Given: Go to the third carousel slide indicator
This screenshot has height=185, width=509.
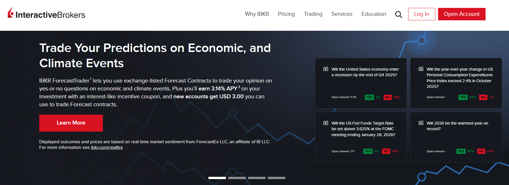Looking at the screenshot, I should click(257, 178).
